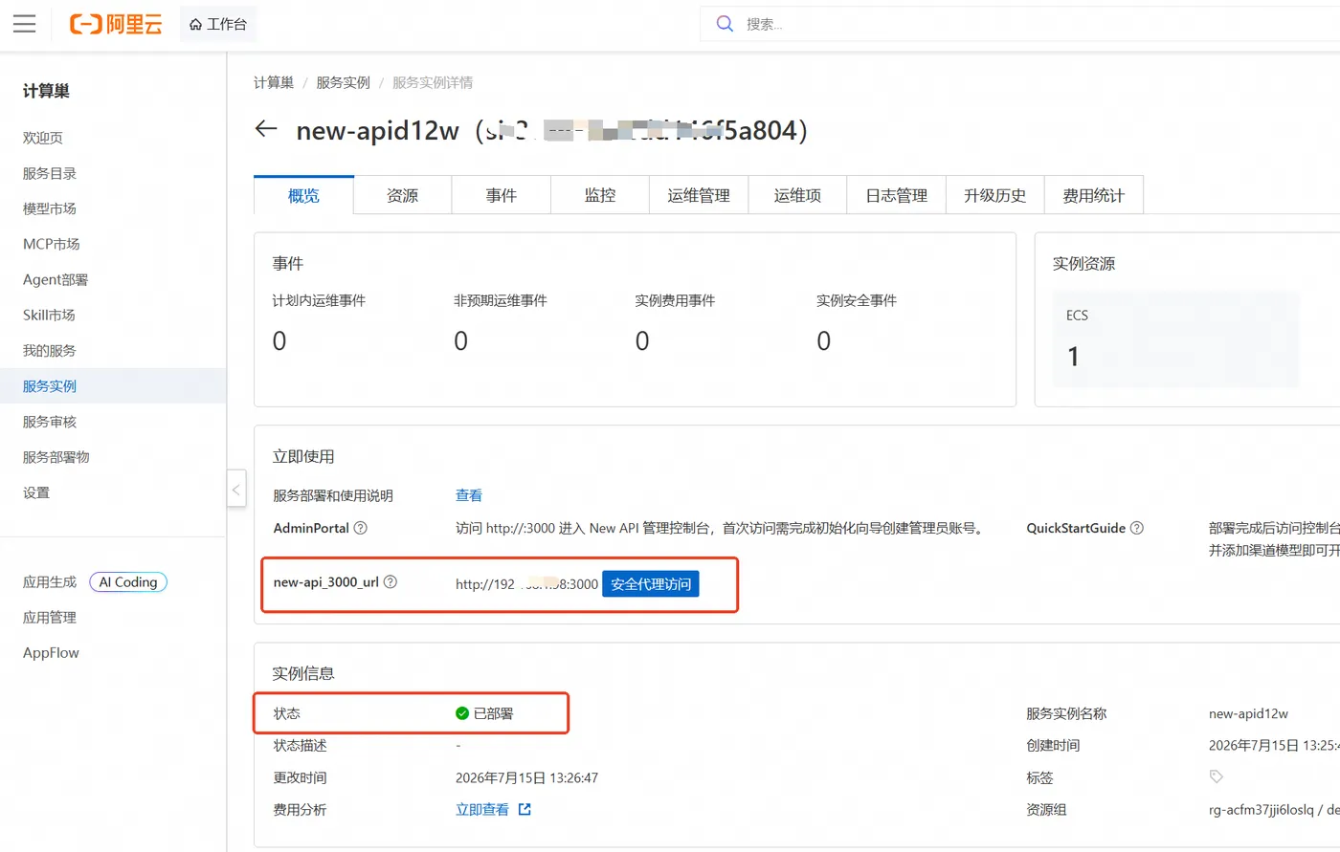Click the 立即查看 cost analysis link
This screenshot has width=1340, height=852.
(482, 809)
